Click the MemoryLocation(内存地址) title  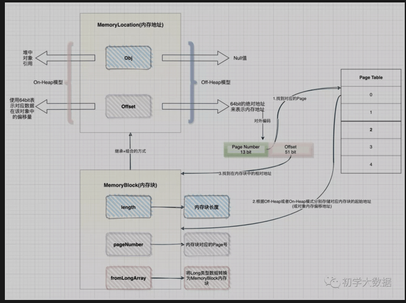pyautogui.click(x=130, y=25)
